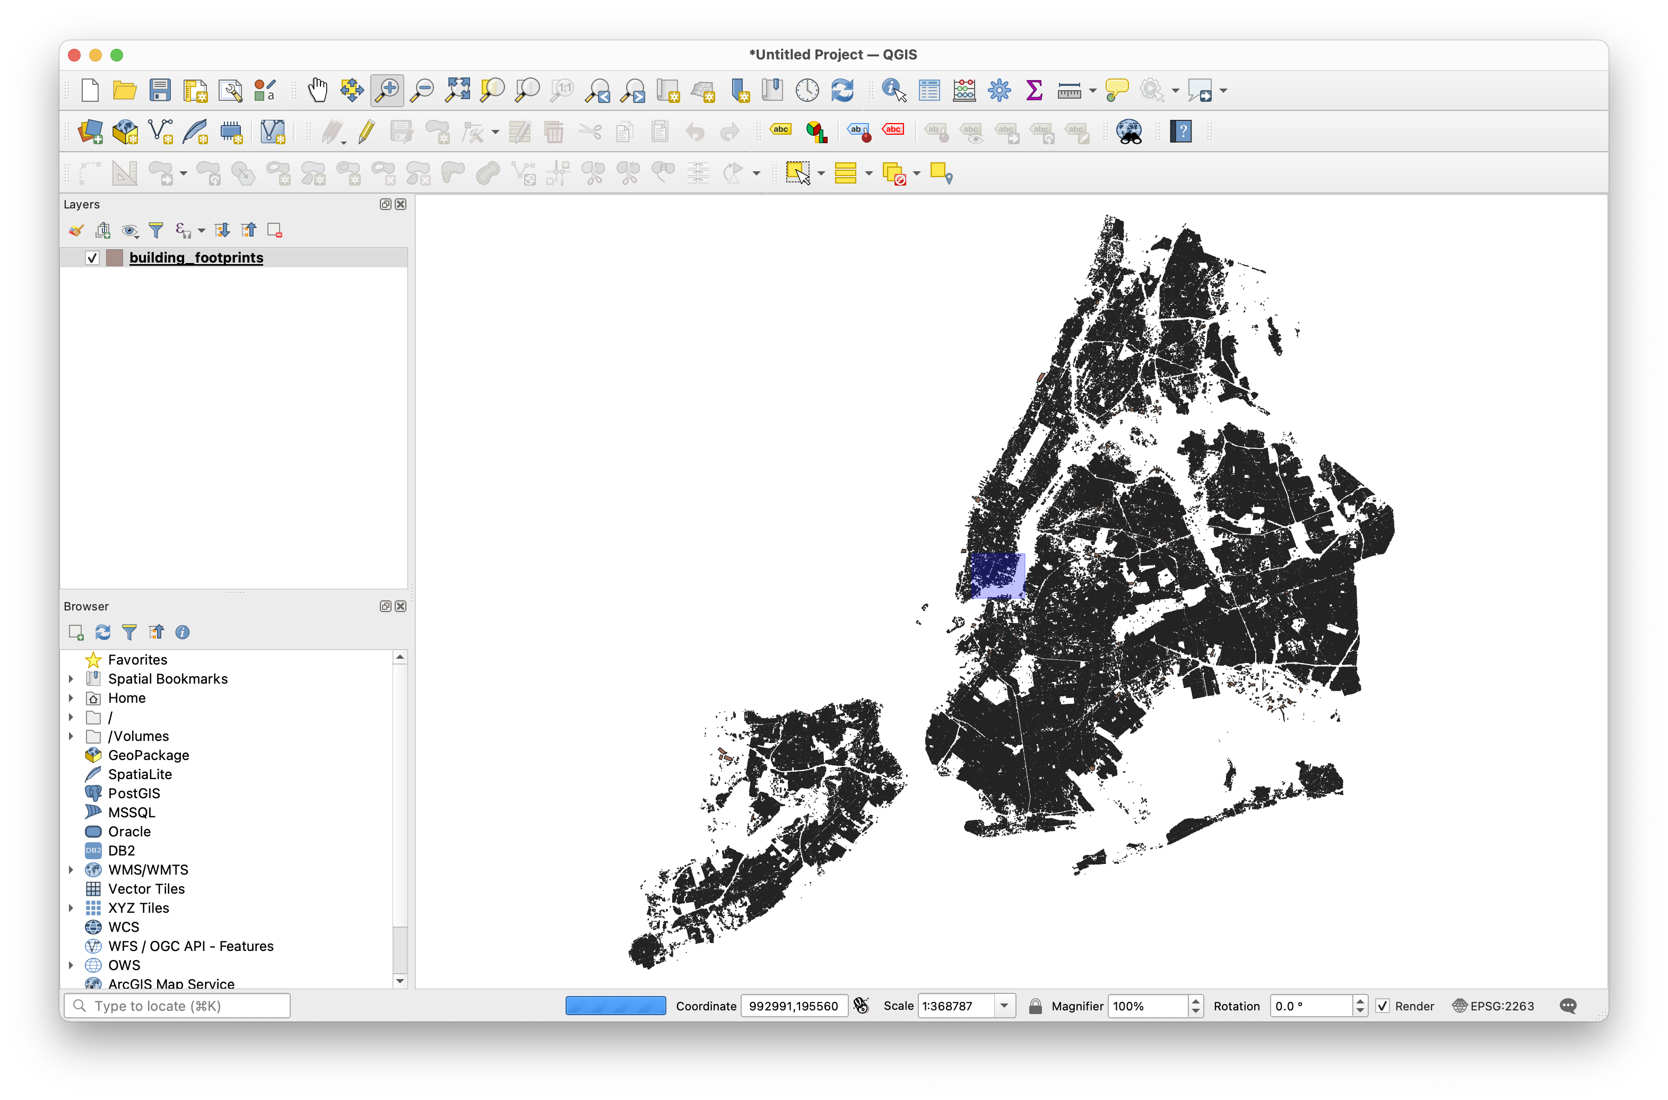The image size is (1668, 1100).
Task: Click the Refresh map icon
Action: (842, 91)
